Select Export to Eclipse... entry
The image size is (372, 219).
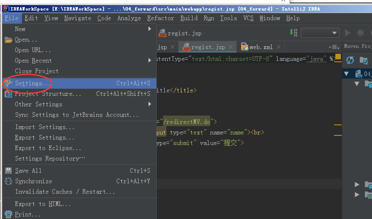coord(79,148)
